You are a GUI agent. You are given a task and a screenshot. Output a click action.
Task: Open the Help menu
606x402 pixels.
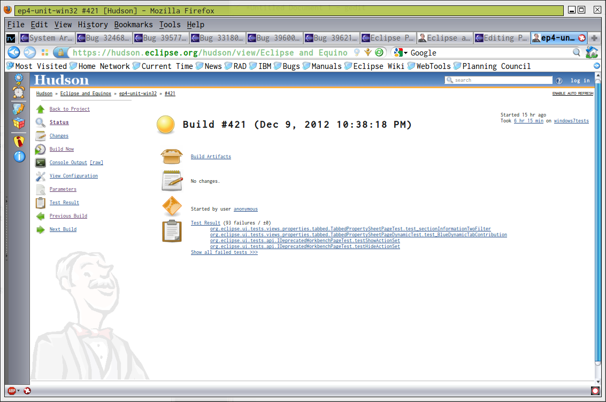(196, 25)
